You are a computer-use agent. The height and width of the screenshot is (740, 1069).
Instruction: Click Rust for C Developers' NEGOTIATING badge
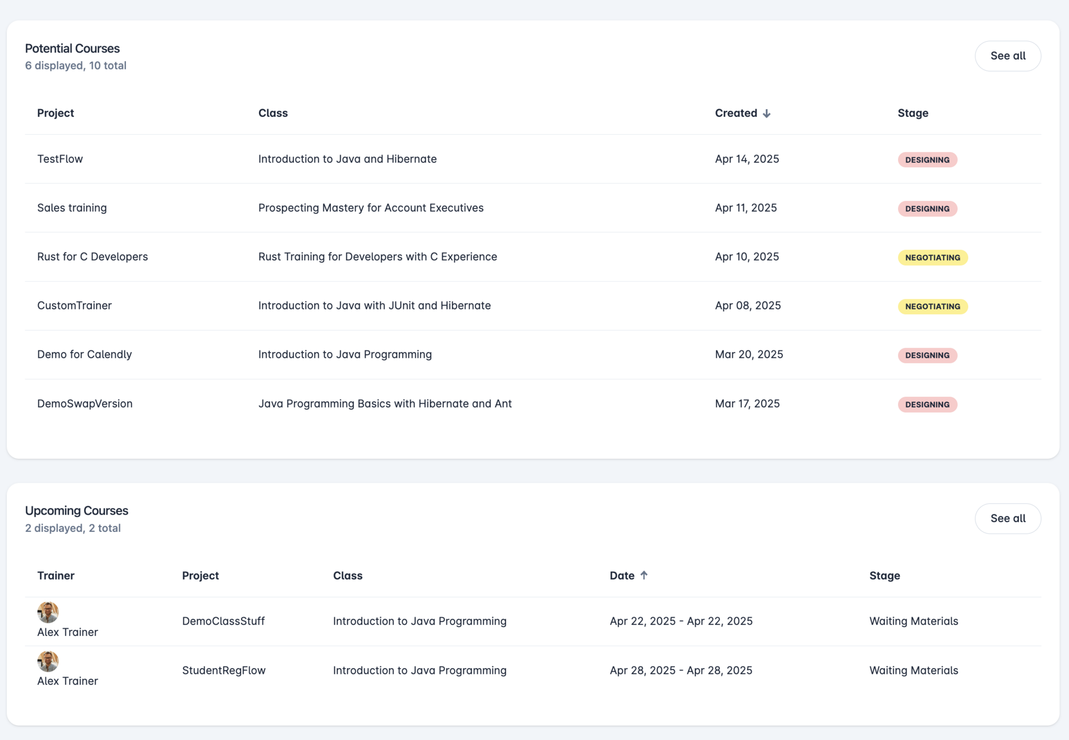(x=932, y=258)
